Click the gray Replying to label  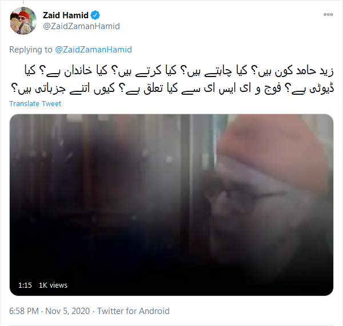click(31, 50)
